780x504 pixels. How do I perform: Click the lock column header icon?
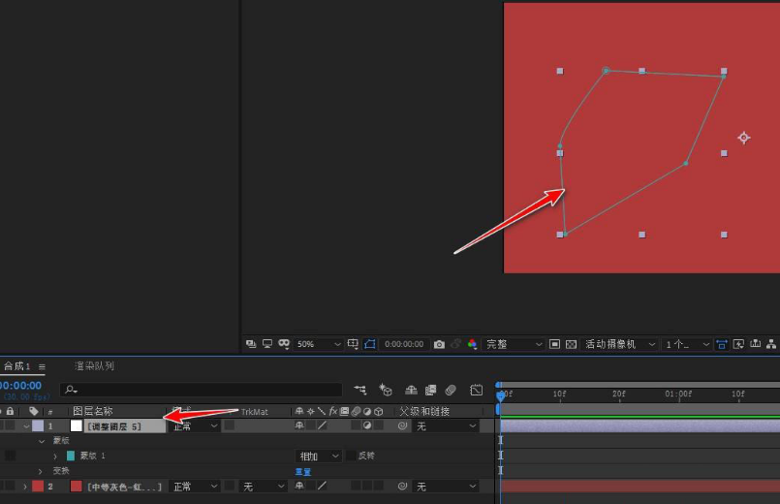point(10,411)
